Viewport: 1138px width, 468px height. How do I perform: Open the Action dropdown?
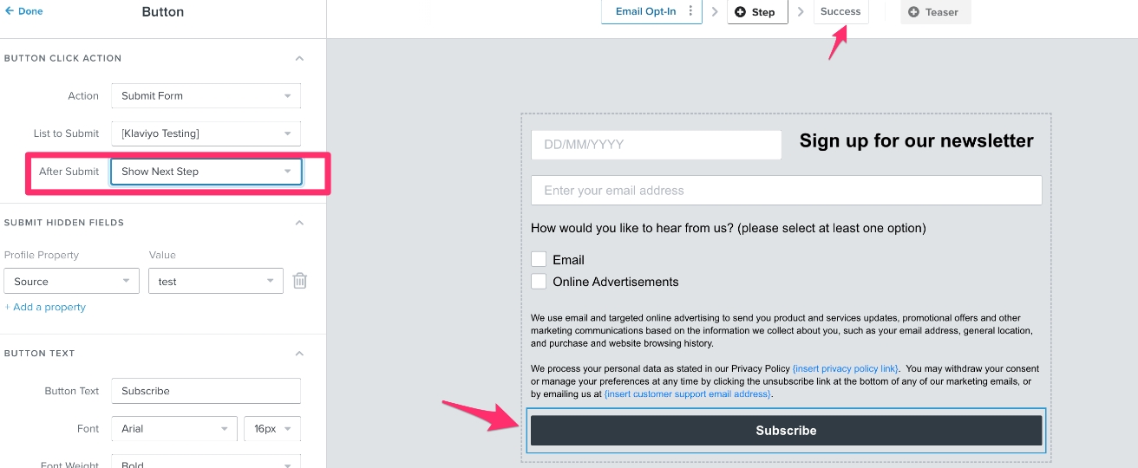(x=206, y=95)
